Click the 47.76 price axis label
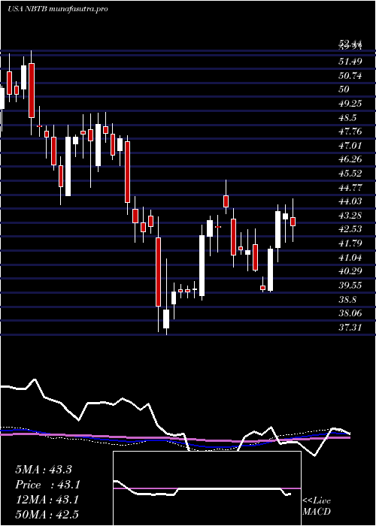Screen dimensions: 376x526 tap(350, 131)
